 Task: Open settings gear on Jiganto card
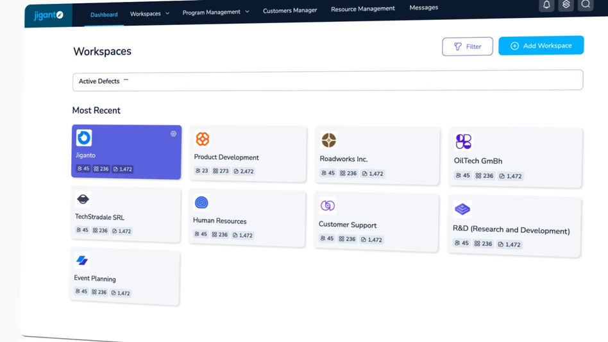pos(173,133)
